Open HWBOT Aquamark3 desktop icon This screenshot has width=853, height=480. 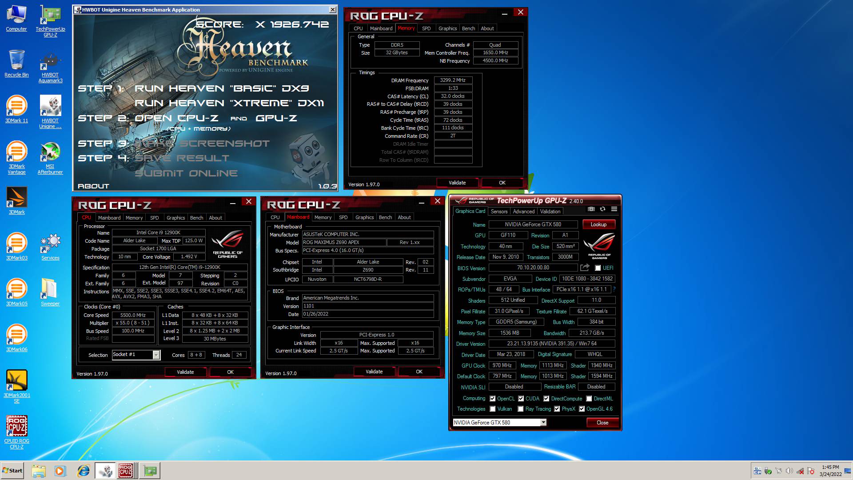(50, 68)
